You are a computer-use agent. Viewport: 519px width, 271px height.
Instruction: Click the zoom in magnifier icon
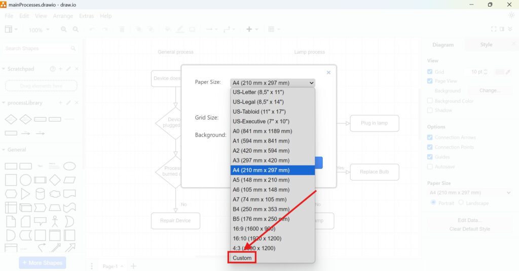[64, 30]
